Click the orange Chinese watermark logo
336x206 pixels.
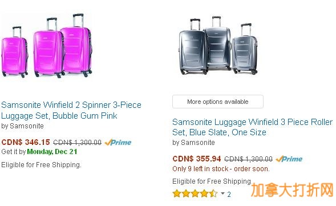[x=292, y=190]
